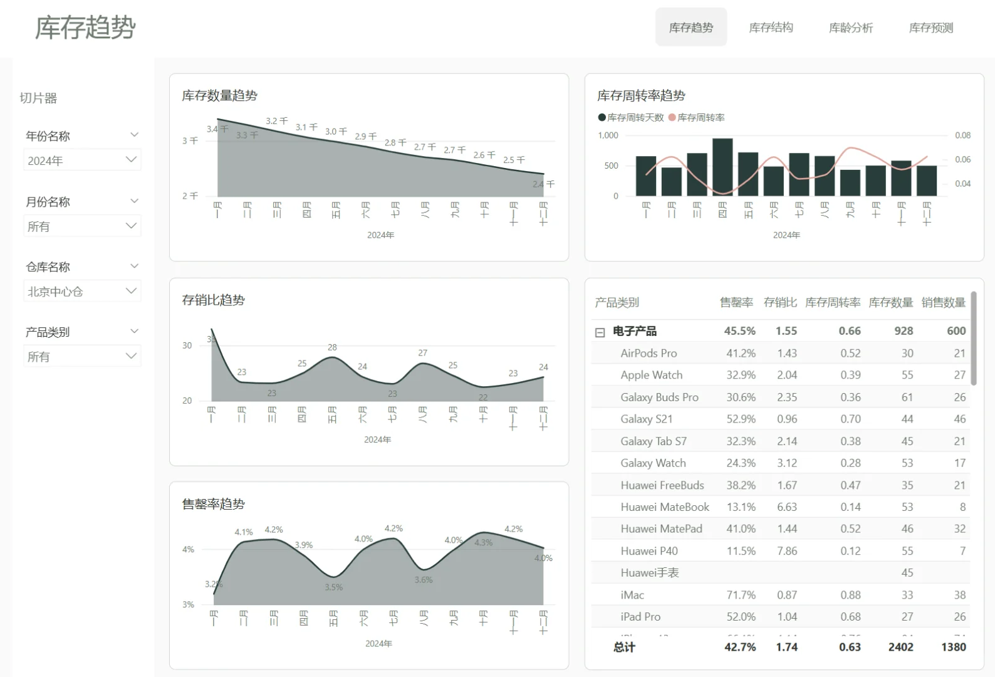The image size is (995, 677).
Task: Click the 3.2 千 data label
Action: click(277, 121)
